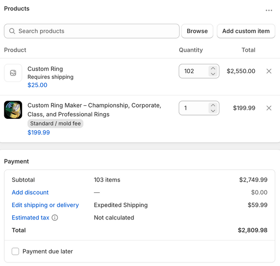The image size is (280, 266).
Task: Increase Custom Ring quantity with up arrow
Action: [213, 68]
